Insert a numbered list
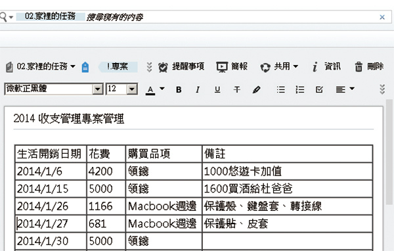 point(300,89)
